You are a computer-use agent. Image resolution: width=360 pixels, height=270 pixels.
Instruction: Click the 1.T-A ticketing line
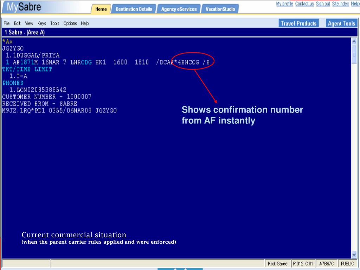coord(18,76)
